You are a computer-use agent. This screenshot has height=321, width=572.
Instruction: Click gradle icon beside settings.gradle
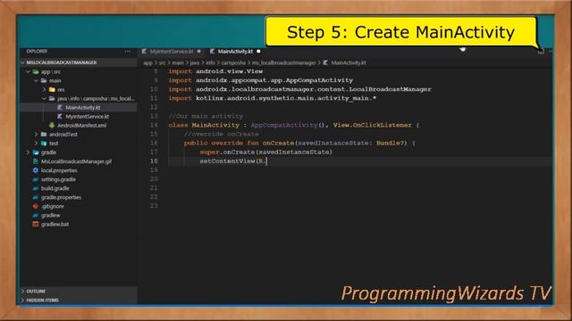(x=36, y=179)
